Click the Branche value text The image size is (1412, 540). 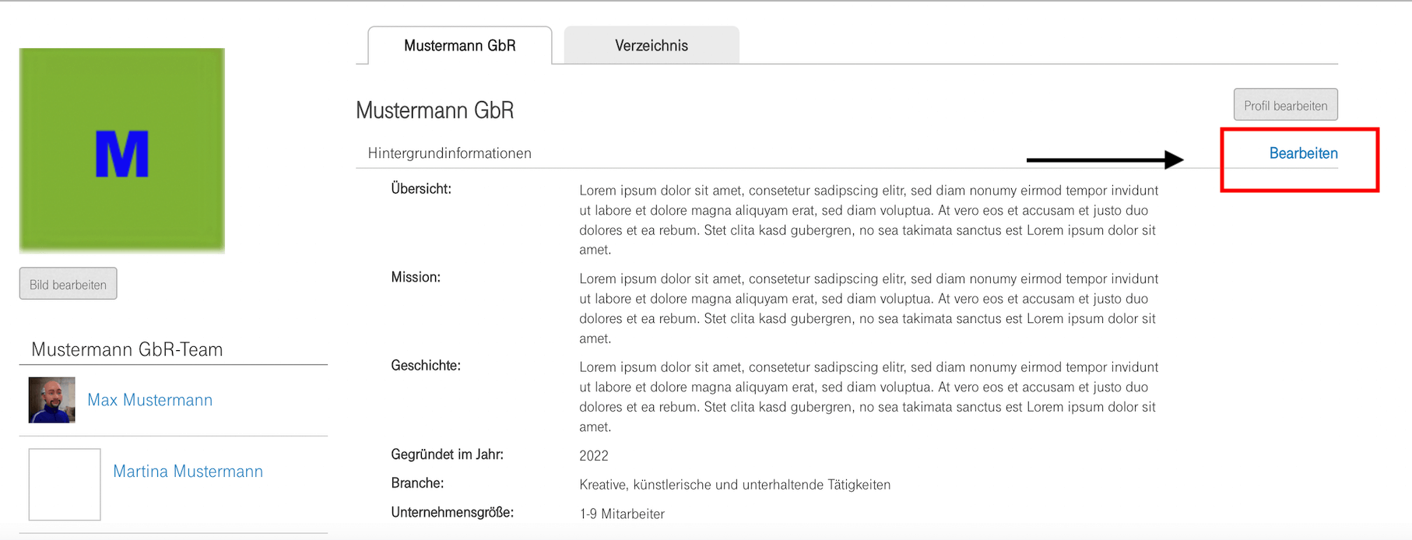(x=735, y=485)
